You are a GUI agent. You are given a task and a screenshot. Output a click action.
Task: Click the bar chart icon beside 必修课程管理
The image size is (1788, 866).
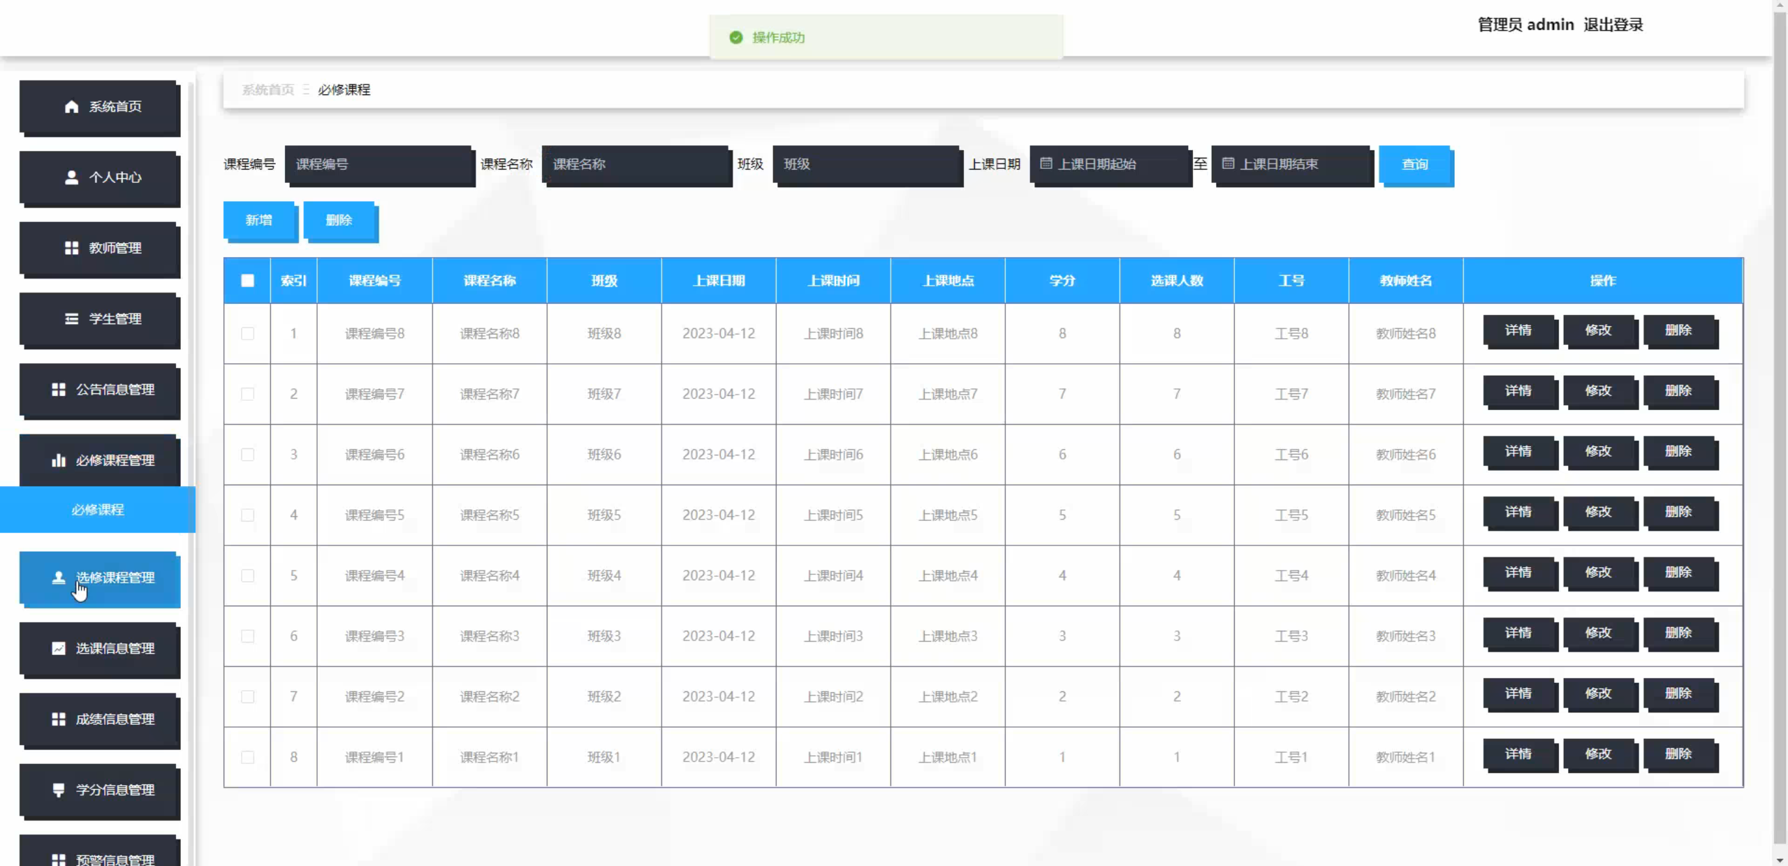pos(59,460)
